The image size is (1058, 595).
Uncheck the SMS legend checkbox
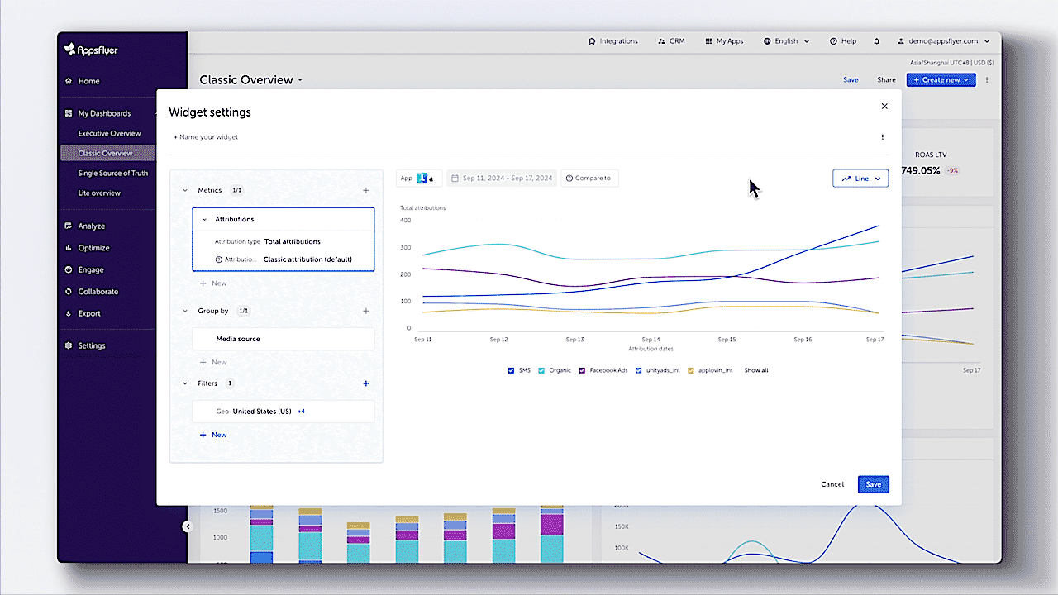click(511, 370)
